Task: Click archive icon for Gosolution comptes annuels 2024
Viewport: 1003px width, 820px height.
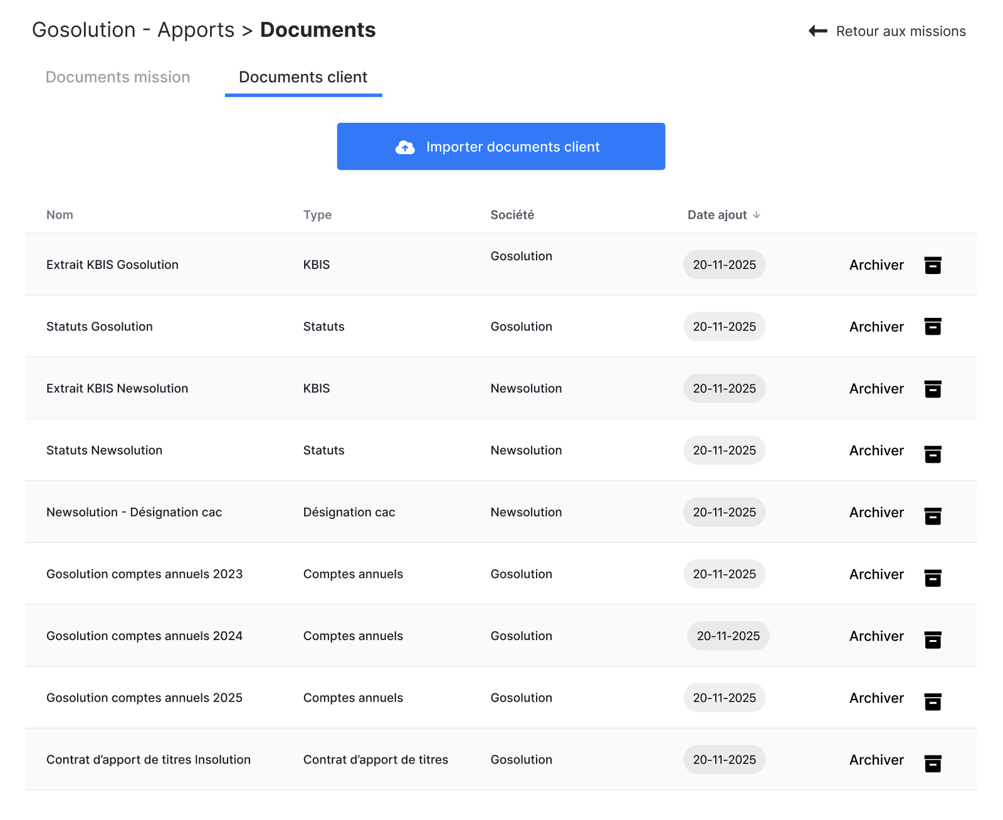Action: coord(933,639)
